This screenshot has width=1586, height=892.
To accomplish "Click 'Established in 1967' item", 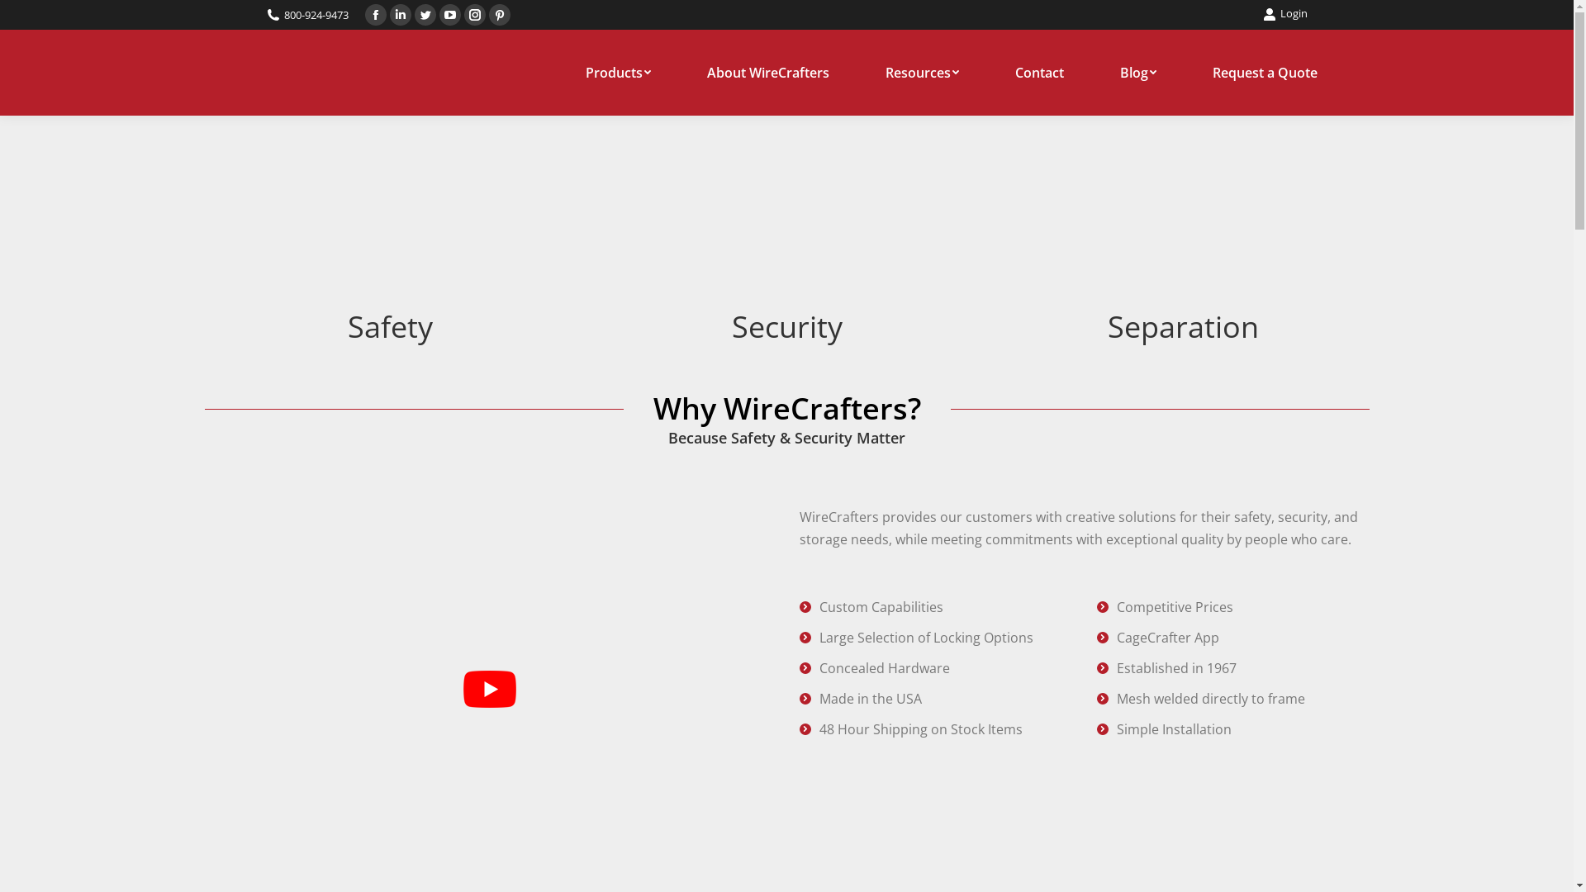I will click(1175, 668).
